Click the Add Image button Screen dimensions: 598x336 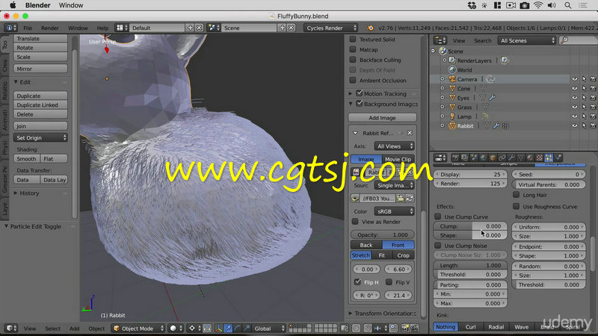click(x=382, y=118)
